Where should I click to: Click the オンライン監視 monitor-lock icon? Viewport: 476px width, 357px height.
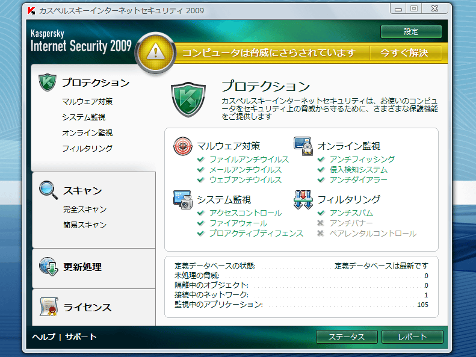pos(303,146)
